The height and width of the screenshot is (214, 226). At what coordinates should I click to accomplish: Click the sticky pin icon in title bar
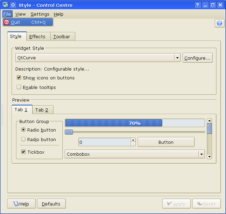pos(13,5)
